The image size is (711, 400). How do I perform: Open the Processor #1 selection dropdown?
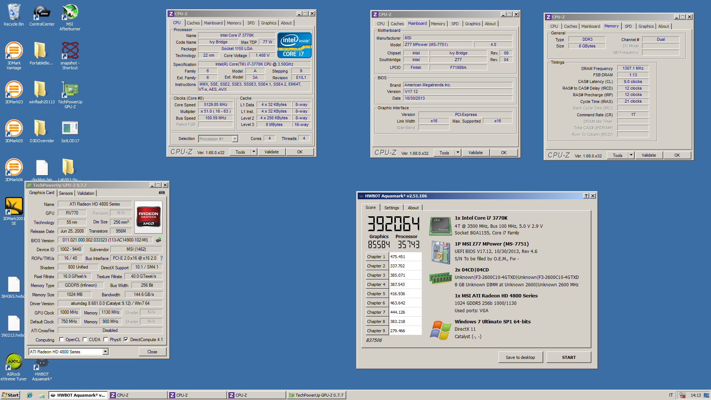(x=234, y=139)
